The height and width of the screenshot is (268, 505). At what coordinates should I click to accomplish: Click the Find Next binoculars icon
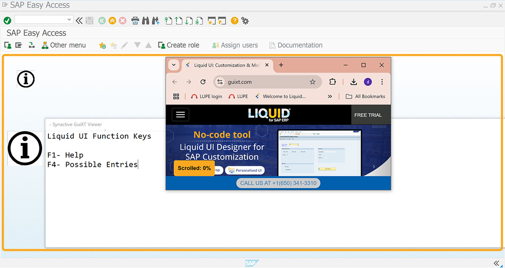tap(156, 20)
